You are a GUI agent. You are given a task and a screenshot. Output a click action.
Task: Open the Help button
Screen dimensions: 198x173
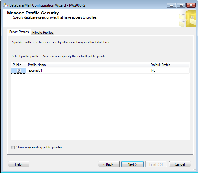(x=18, y=164)
